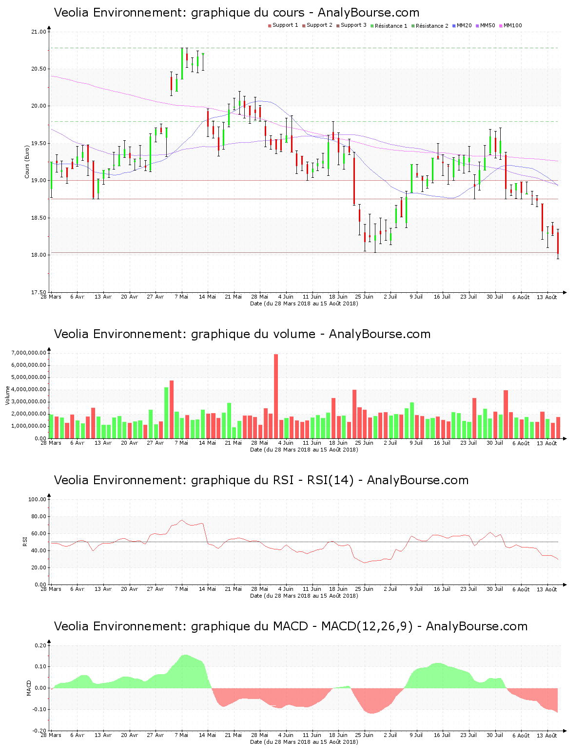Click the 21.00 price axis label
The height and width of the screenshot is (755, 585).
click(x=39, y=32)
